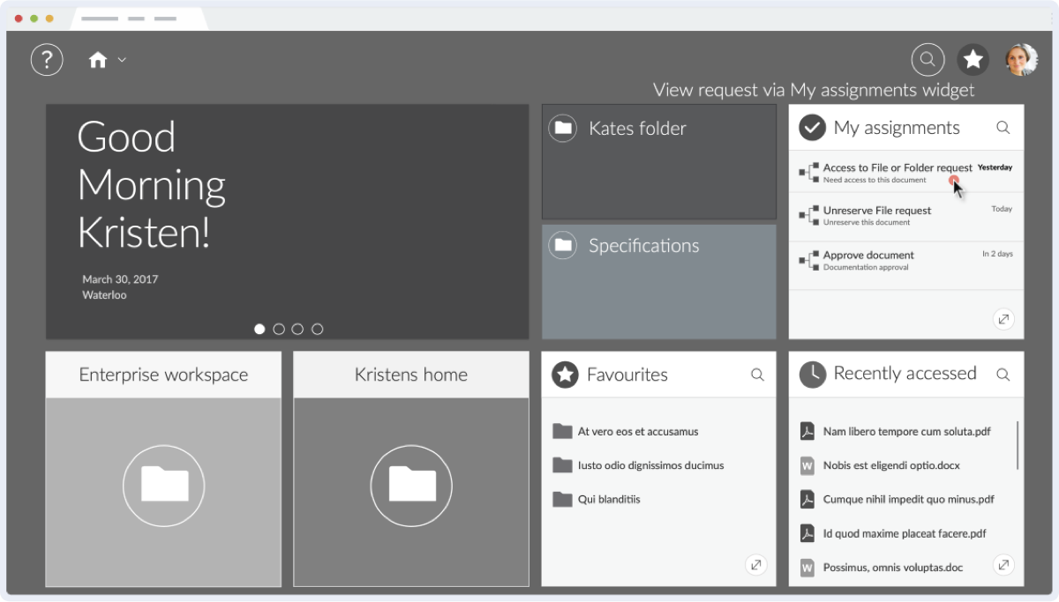This screenshot has height=602, width=1059.
Task: Search within the Favourites widget
Action: coord(757,375)
